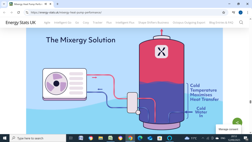Open the Windows Start menu
The image size is (252, 142).
pos(5,138)
